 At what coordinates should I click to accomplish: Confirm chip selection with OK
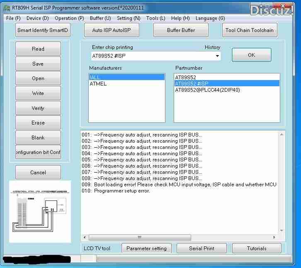251,55
